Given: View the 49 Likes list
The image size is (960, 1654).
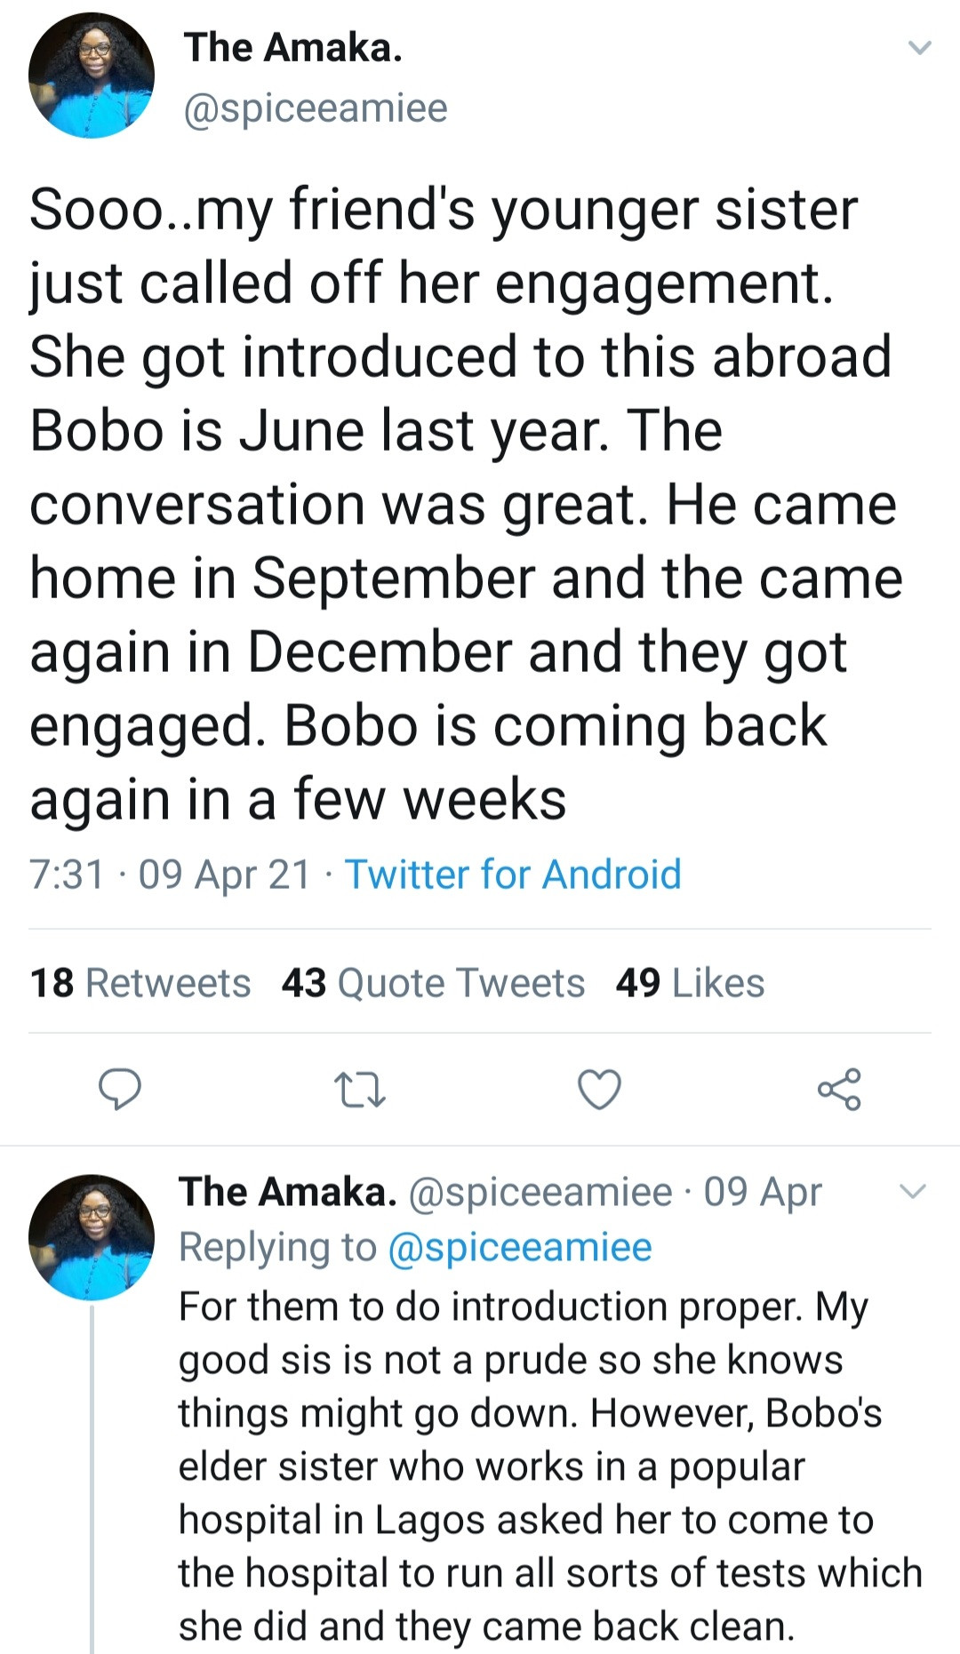Looking at the screenshot, I should (x=690, y=983).
